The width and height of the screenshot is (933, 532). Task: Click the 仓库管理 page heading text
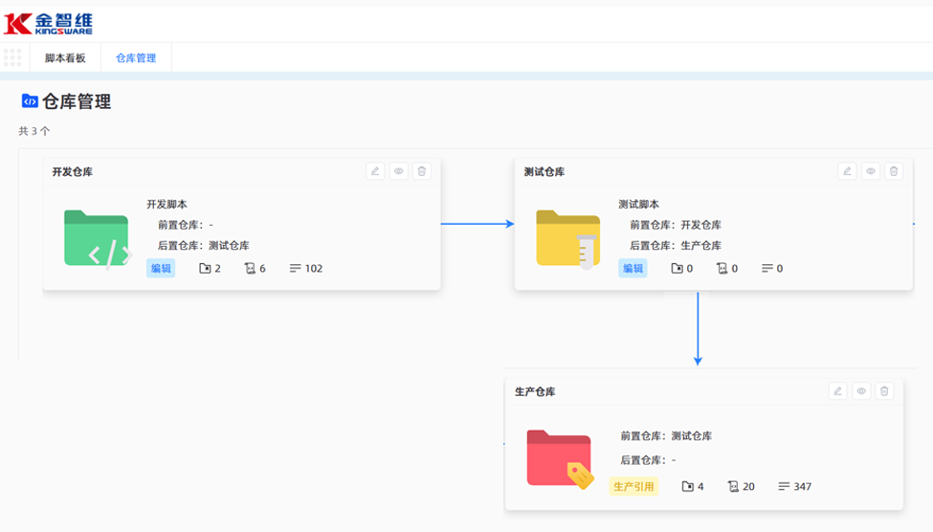click(x=77, y=101)
